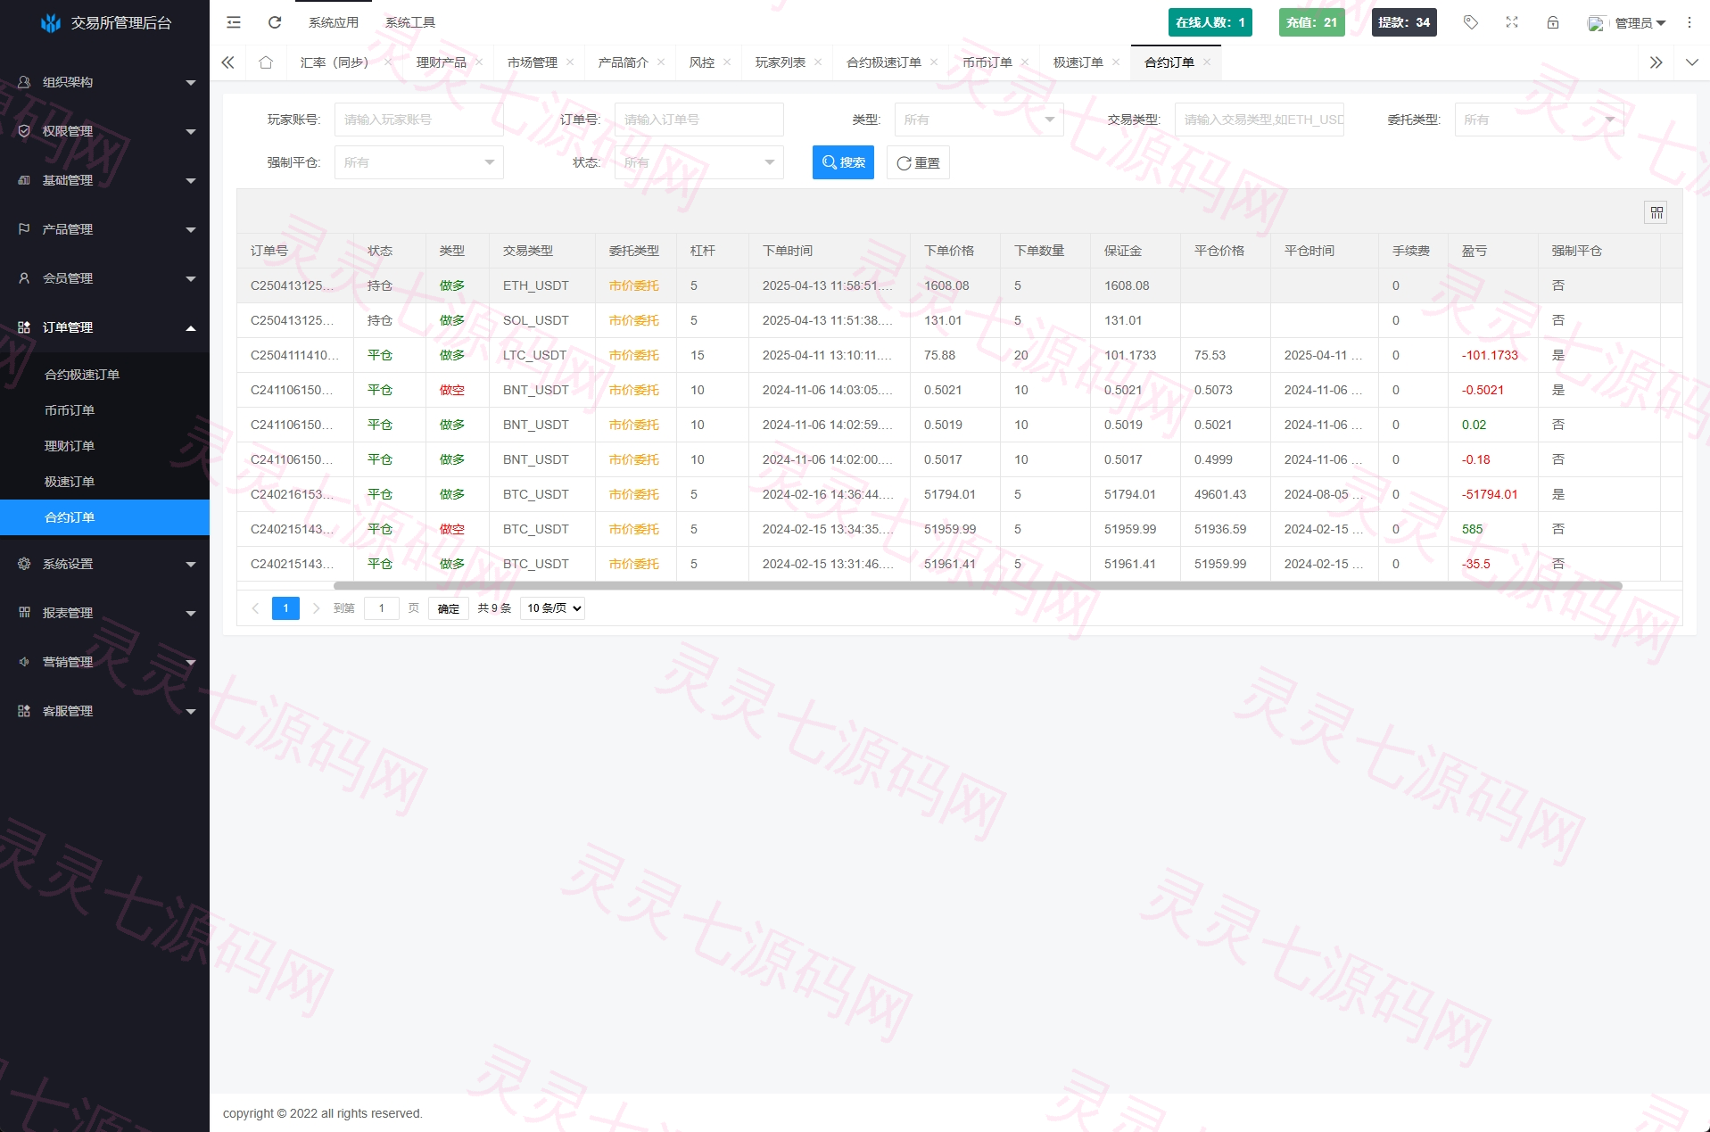
Task: Open the vertical three-dot more menu
Action: (x=1689, y=22)
